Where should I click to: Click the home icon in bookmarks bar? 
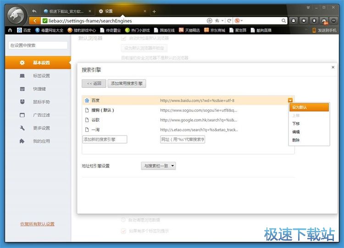tap(10, 30)
